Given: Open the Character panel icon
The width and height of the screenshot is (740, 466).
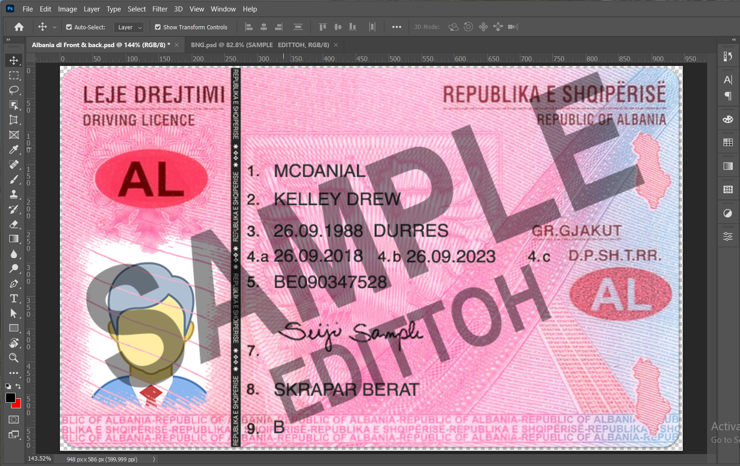Looking at the screenshot, I should pos(728,80).
